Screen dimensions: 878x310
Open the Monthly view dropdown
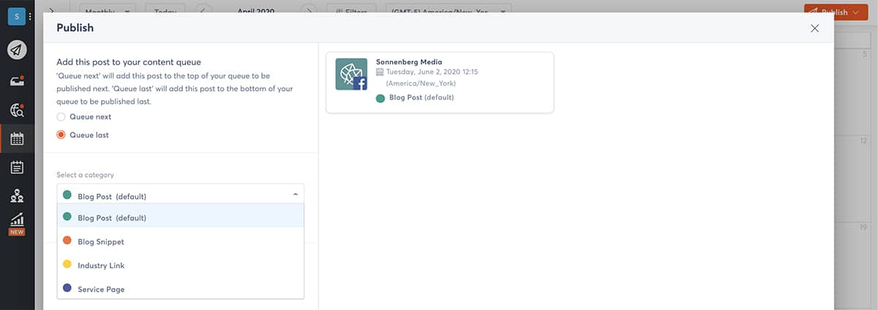(x=108, y=12)
